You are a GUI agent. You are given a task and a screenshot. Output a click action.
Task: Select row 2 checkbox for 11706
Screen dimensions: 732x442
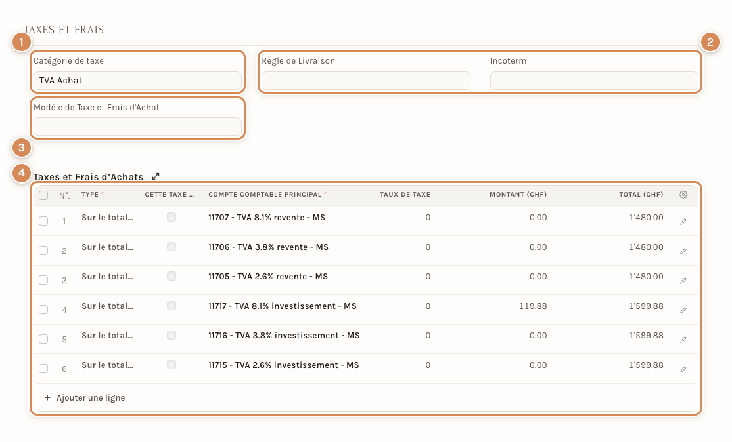tap(43, 251)
